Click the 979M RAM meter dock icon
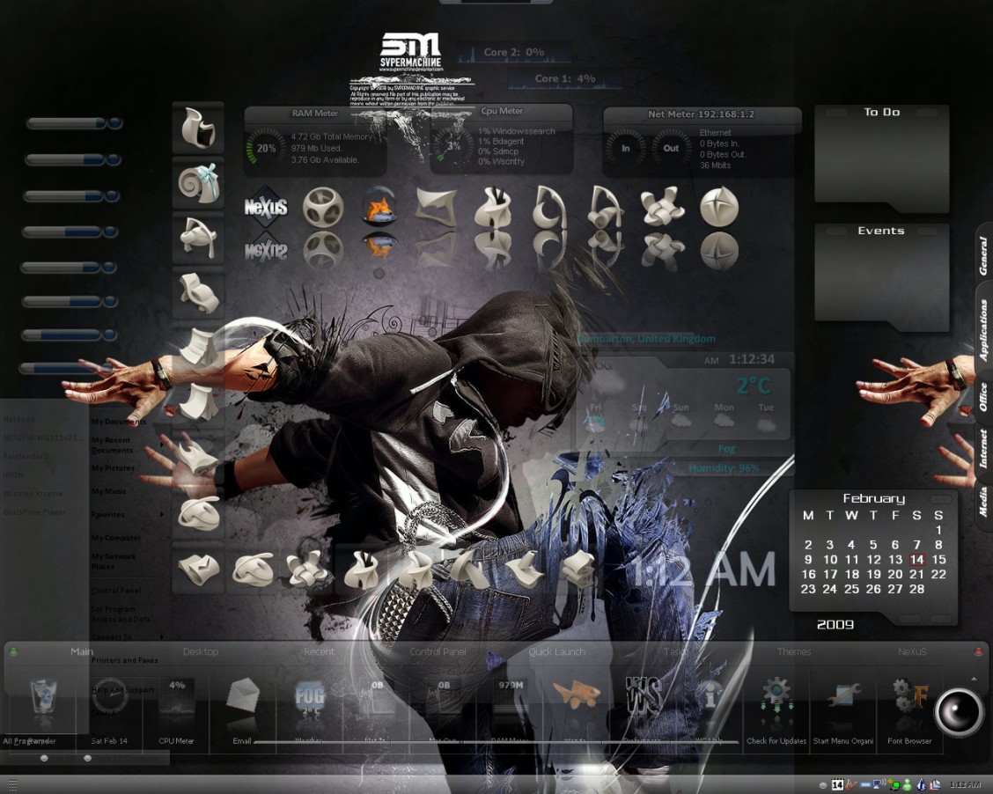 pos(510,696)
